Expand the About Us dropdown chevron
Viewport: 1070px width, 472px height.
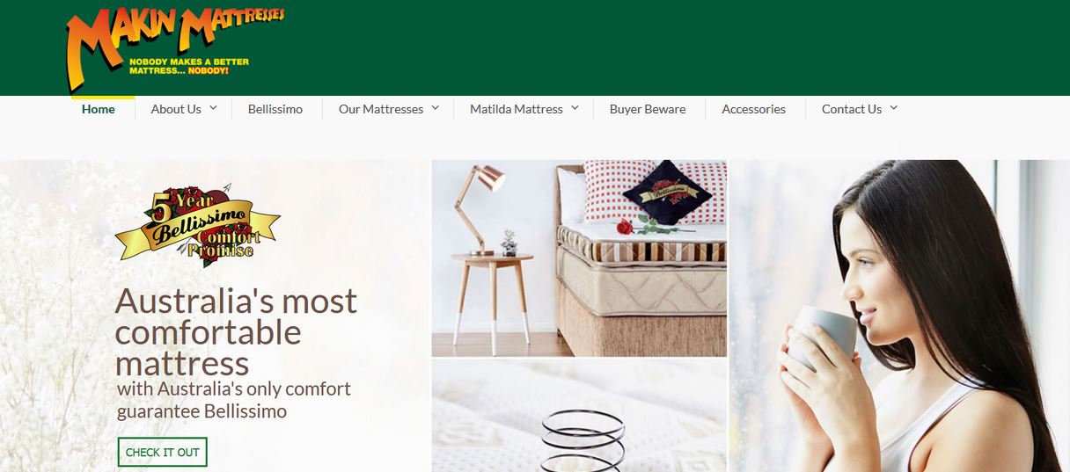tap(213, 108)
